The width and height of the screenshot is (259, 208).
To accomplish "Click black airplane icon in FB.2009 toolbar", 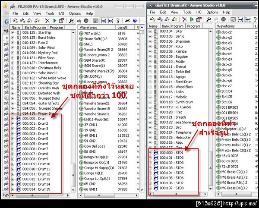I will pyautogui.click(x=127, y=21).
